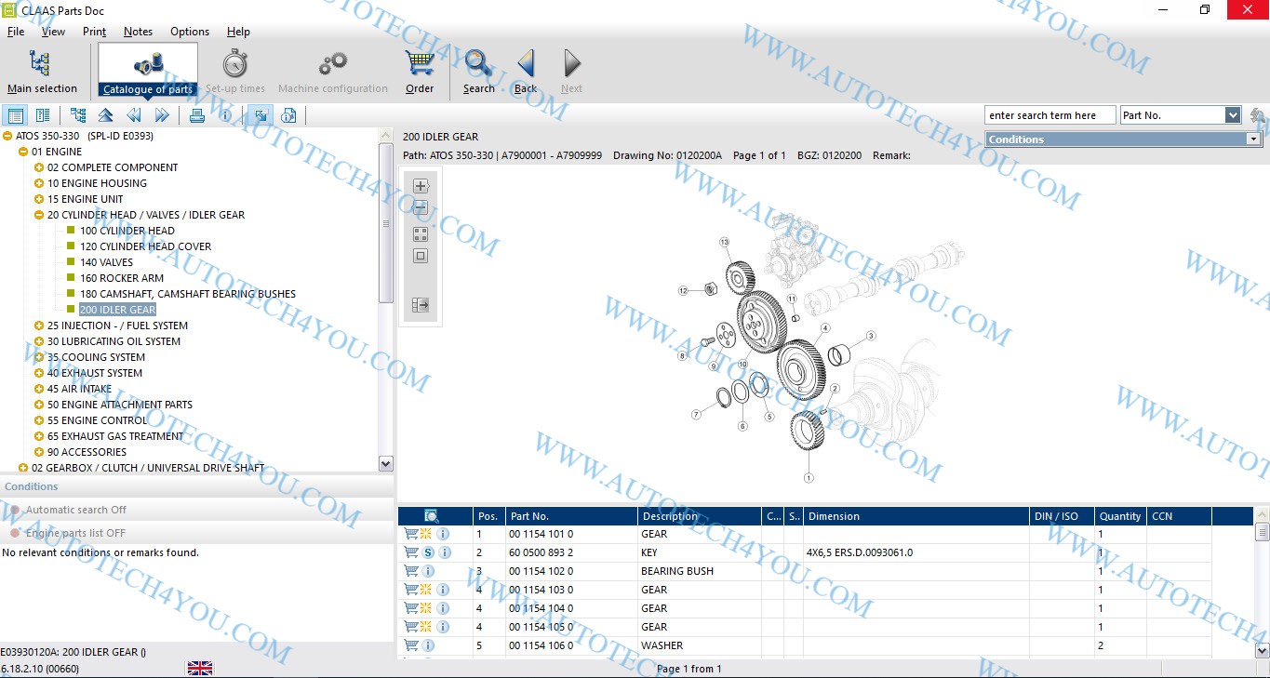Toggle Engine parts list OFF
Image resolution: width=1270 pixels, height=678 pixels.
coord(67,533)
